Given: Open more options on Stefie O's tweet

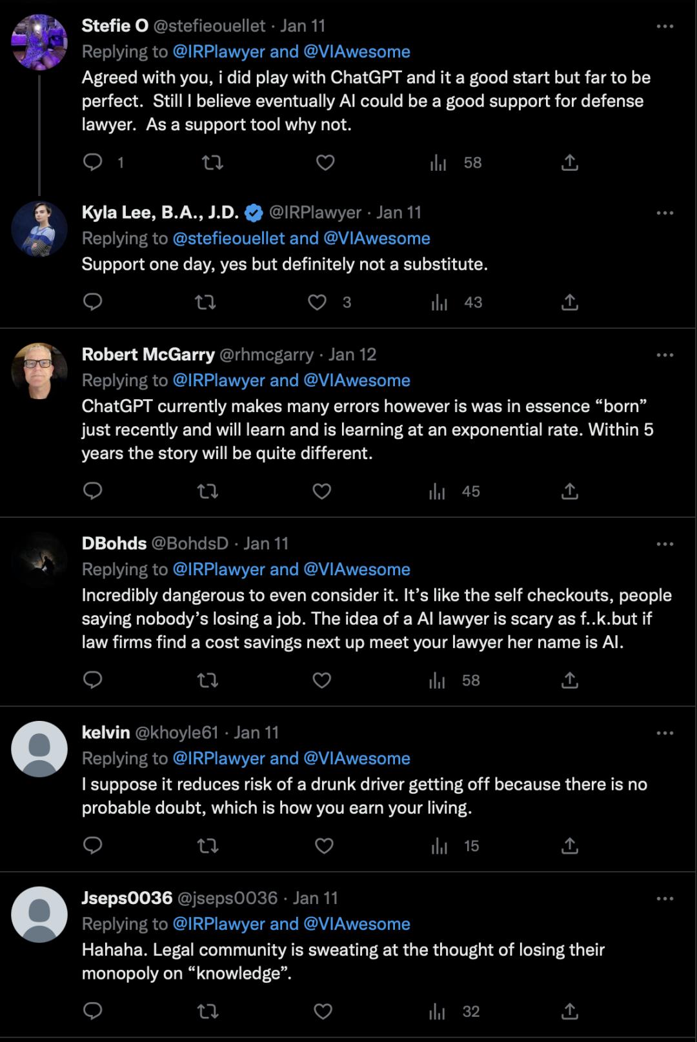Looking at the screenshot, I should [x=665, y=26].
